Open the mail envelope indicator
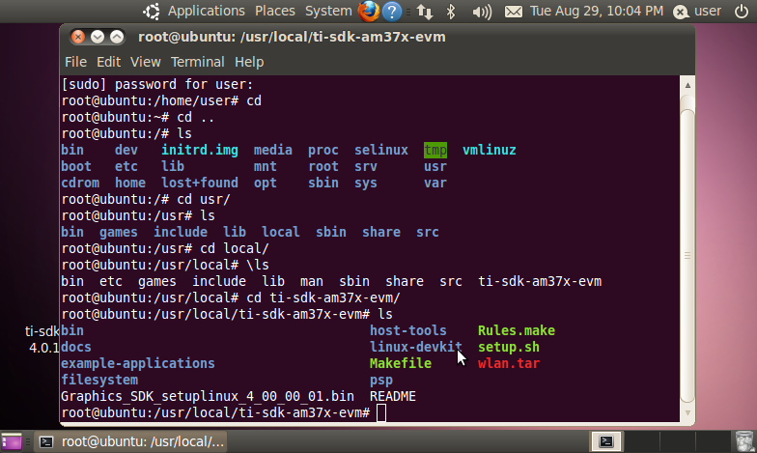This screenshot has width=757, height=453. pyautogui.click(x=514, y=12)
